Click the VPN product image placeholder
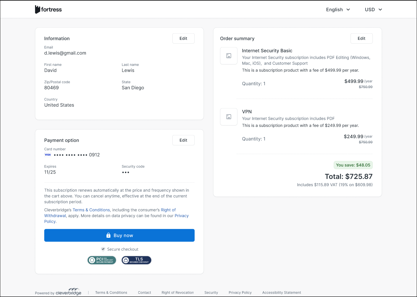417x297 pixels. (228, 117)
